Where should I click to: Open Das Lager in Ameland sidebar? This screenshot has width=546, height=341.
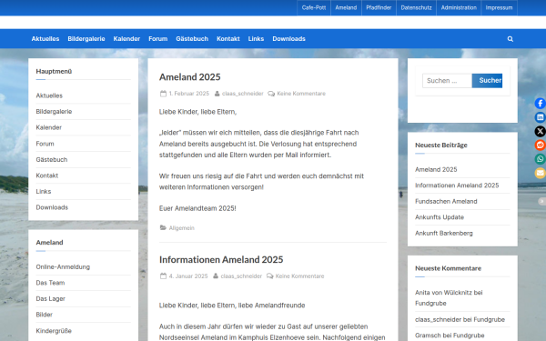tap(50, 299)
